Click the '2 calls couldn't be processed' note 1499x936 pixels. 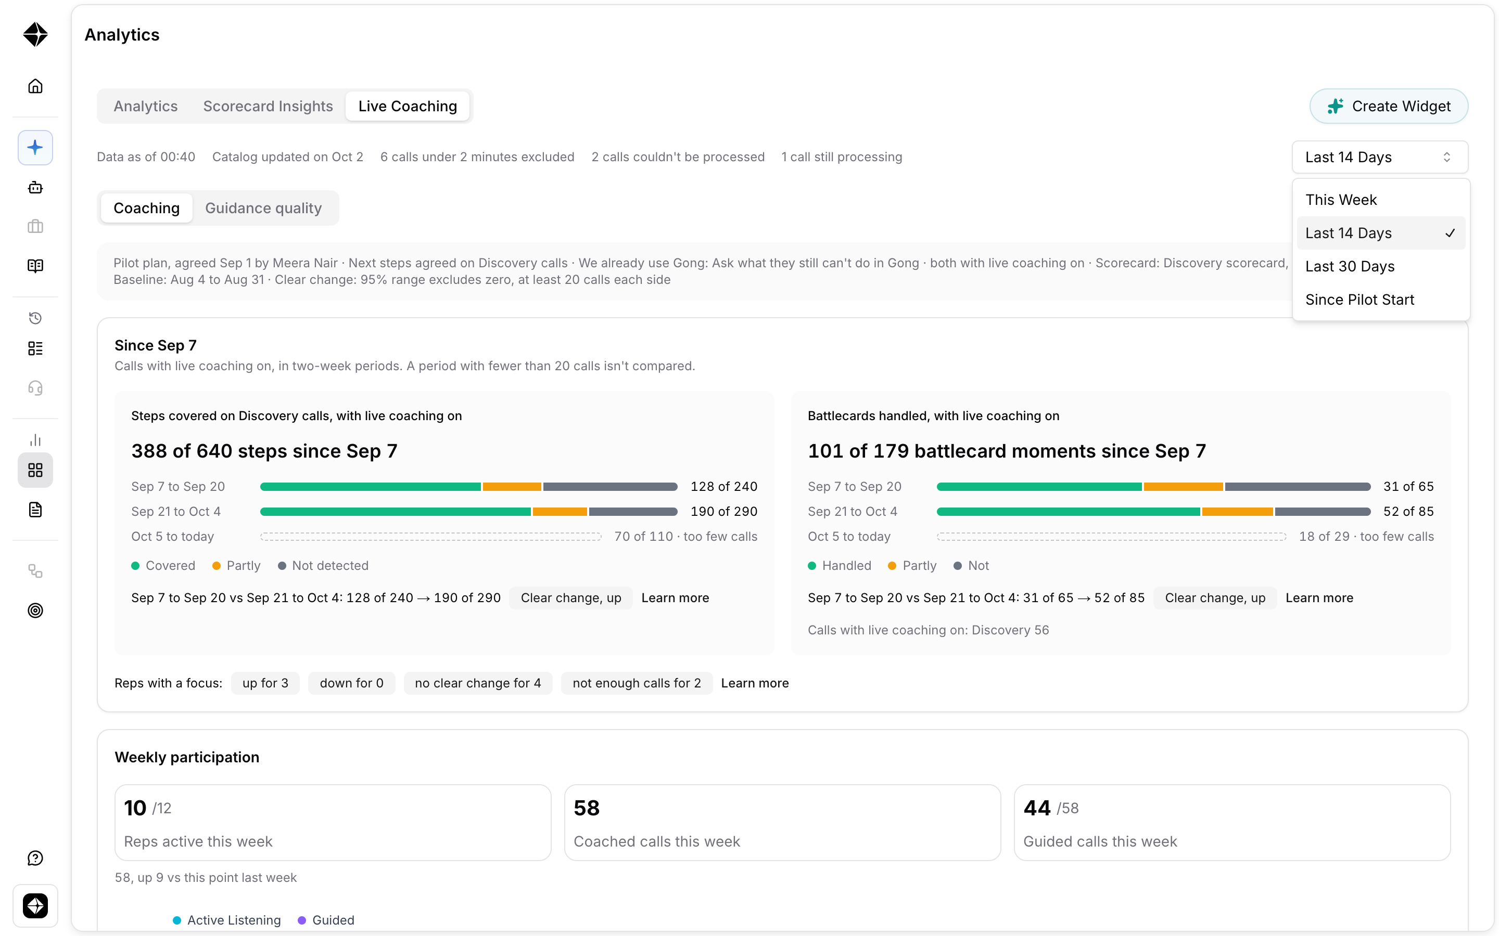coord(678,157)
